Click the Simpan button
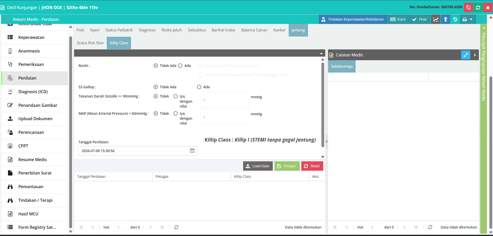493x236 pixels. [287, 166]
